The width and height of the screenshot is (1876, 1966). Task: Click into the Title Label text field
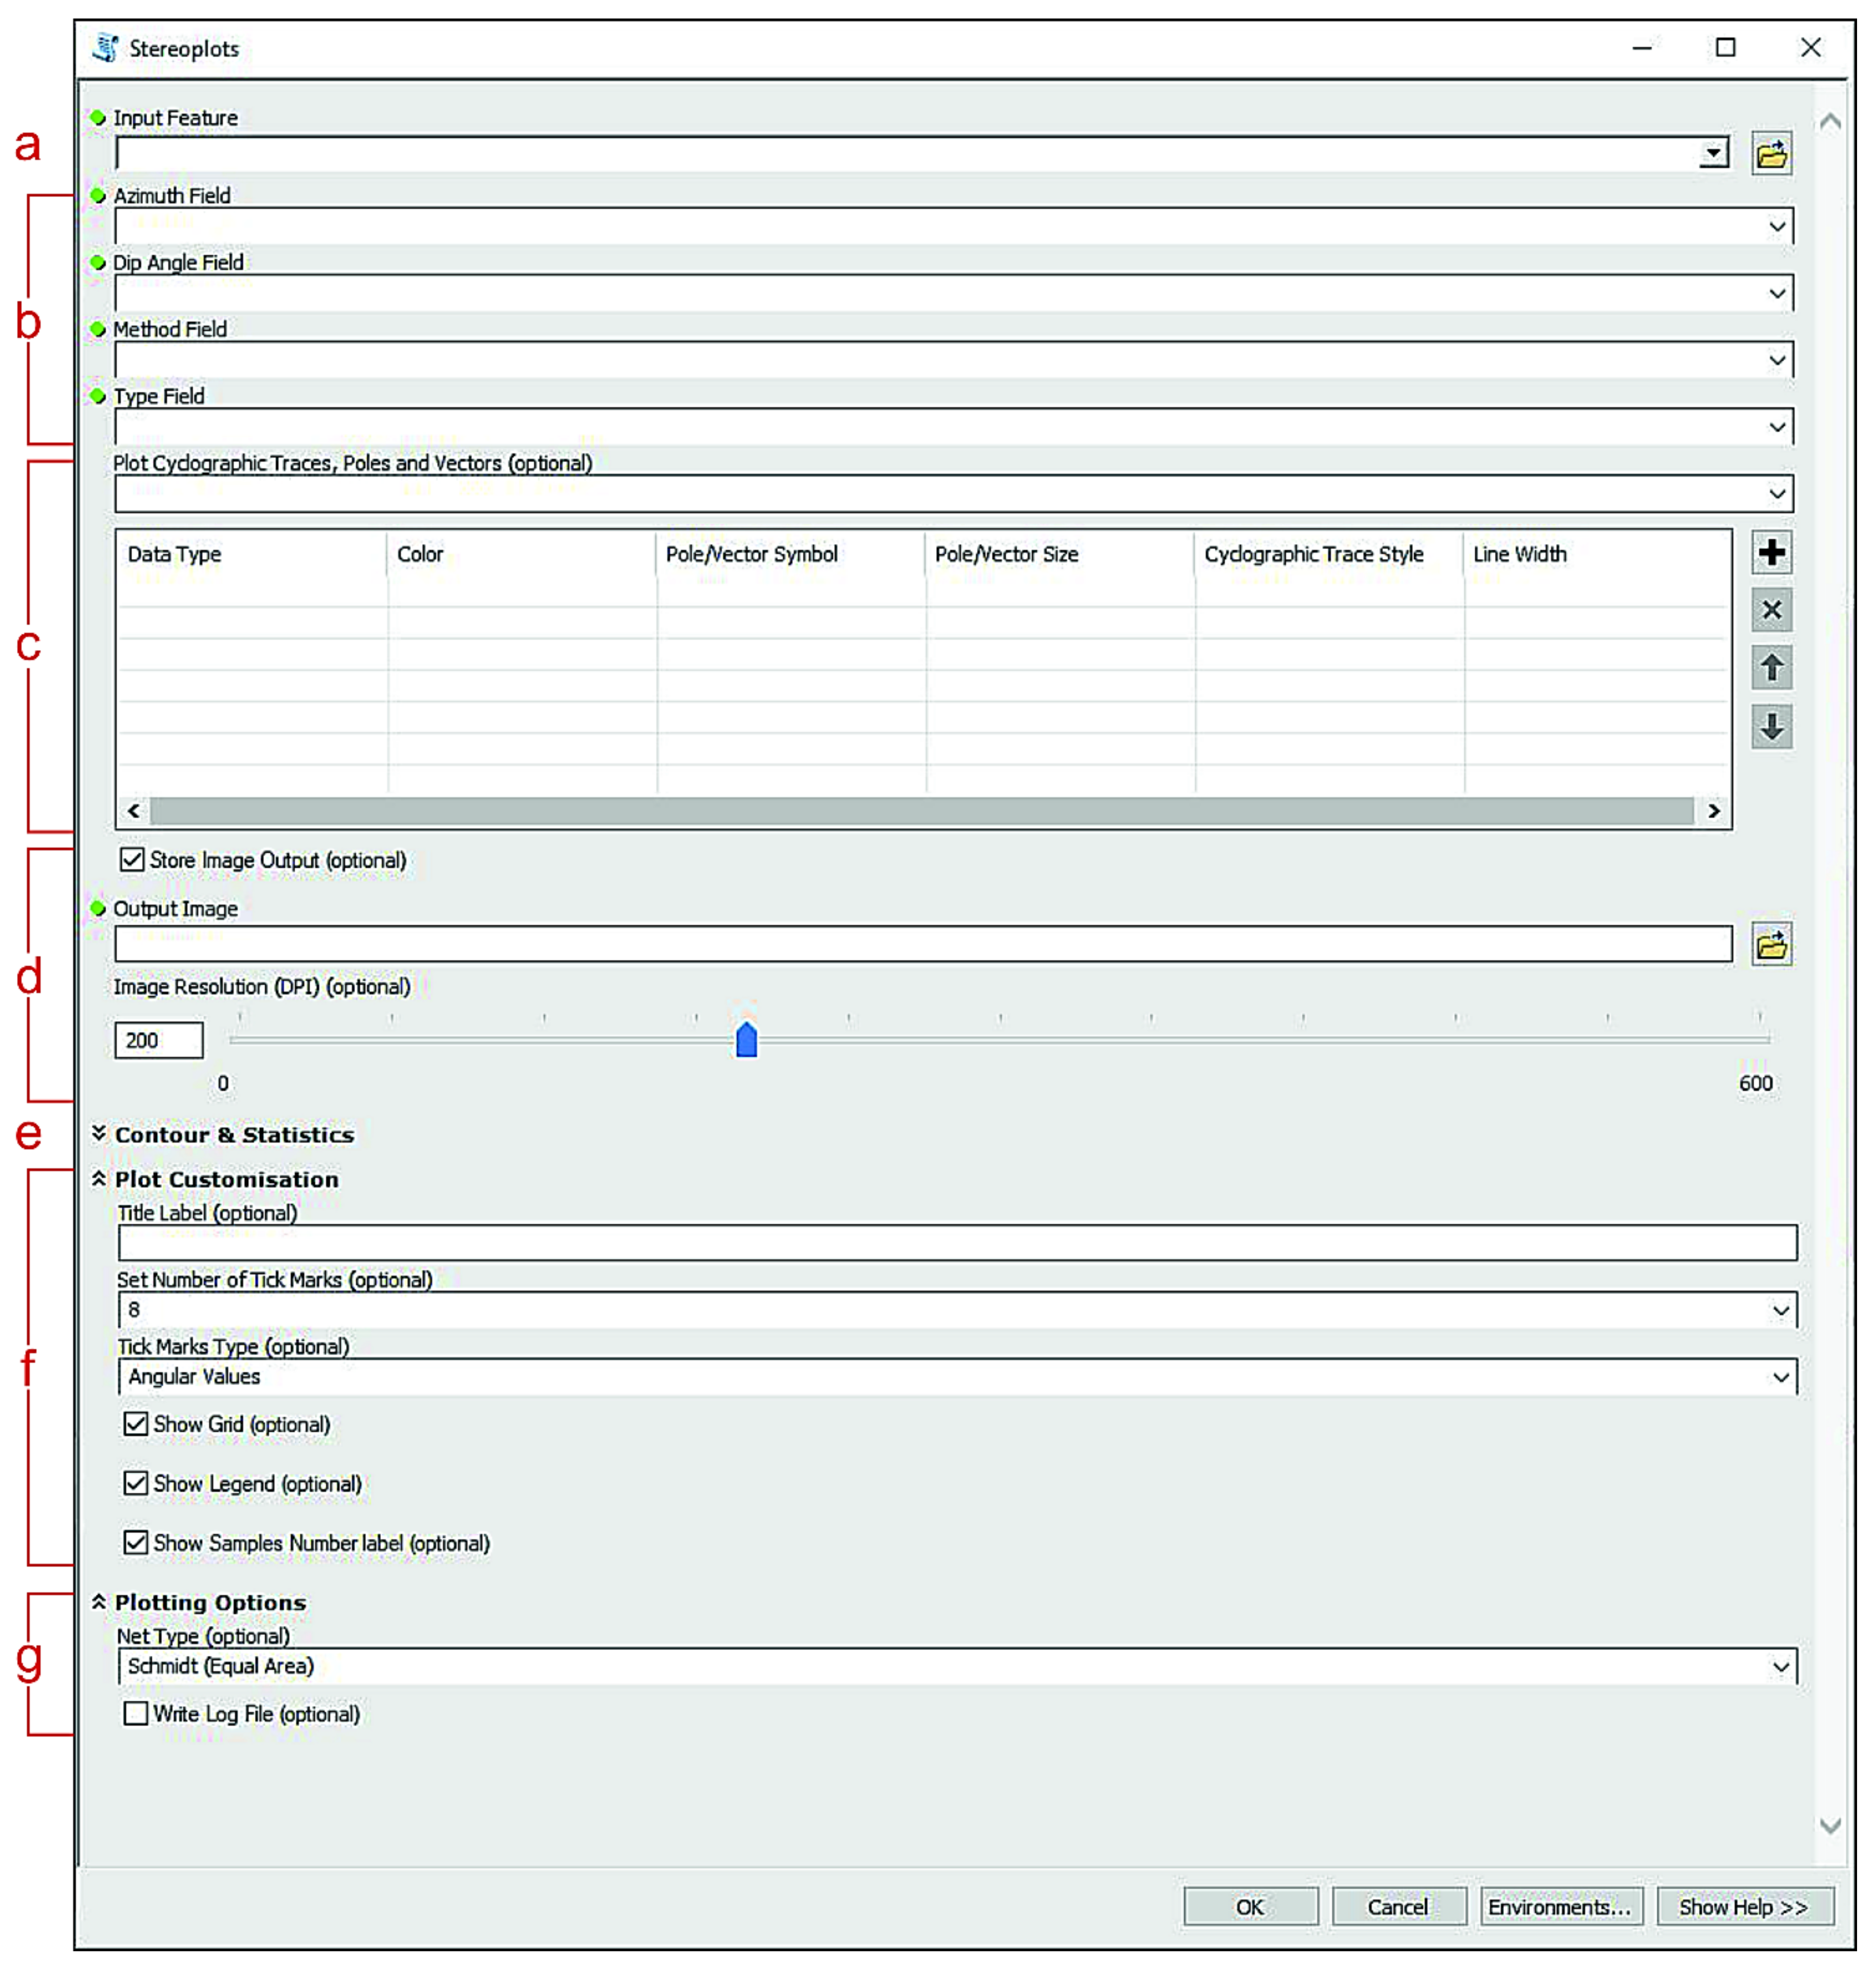click(956, 1243)
